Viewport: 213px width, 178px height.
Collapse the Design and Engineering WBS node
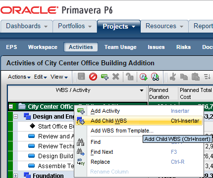(x=15, y=117)
